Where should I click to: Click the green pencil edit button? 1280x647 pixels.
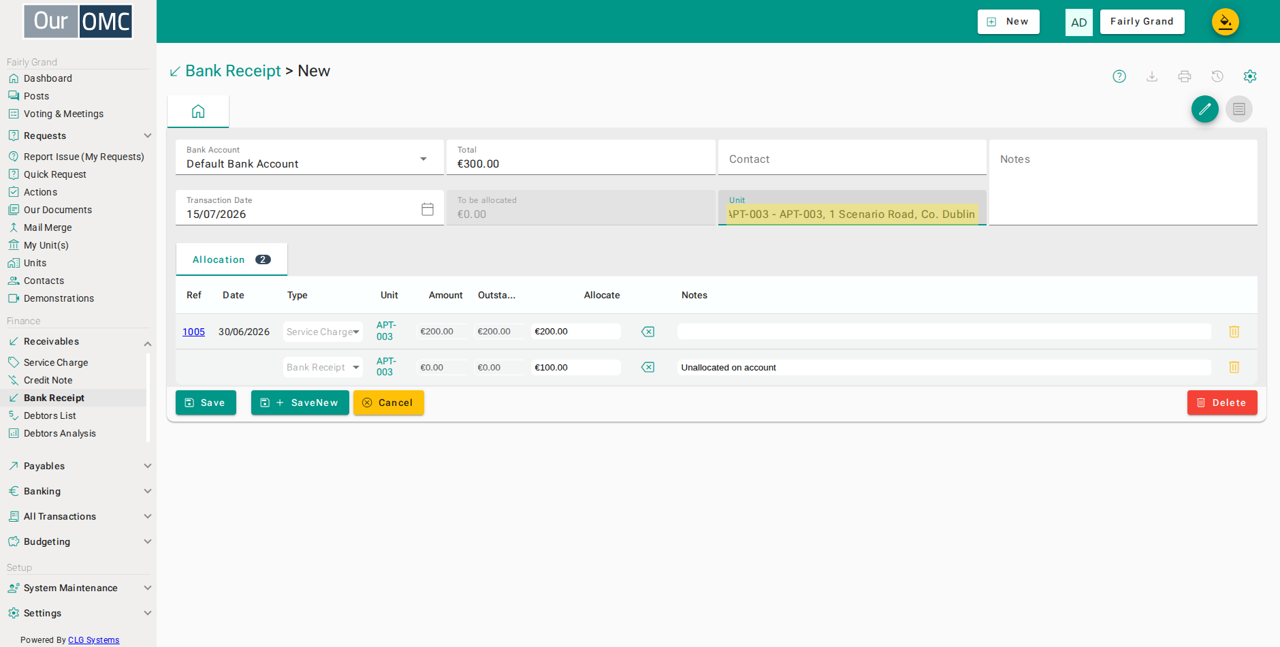tap(1205, 109)
